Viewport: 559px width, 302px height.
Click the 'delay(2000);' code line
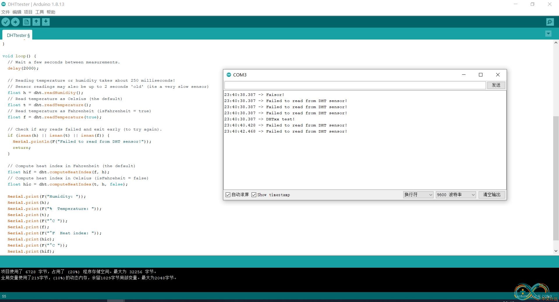coord(23,68)
